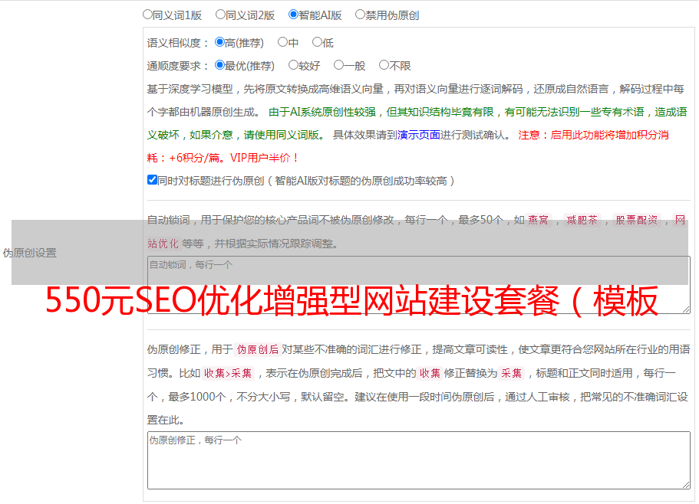Screen dimensions: 699x504
Task: Set 通顺度要求 to 较好
Action: 294,66
